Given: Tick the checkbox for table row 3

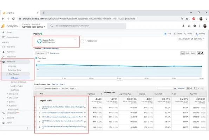Looking at the screenshot, I should tap(35, 117).
